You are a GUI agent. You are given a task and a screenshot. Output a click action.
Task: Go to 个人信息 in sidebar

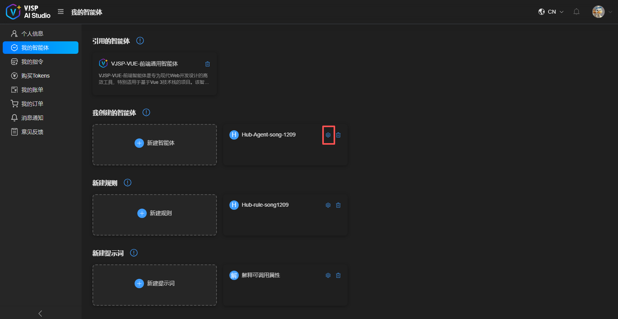tap(32, 34)
